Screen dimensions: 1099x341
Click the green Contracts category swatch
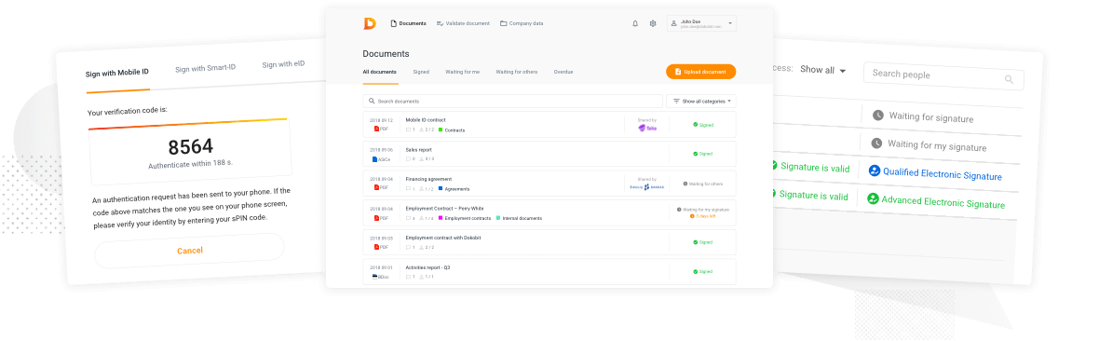click(441, 130)
